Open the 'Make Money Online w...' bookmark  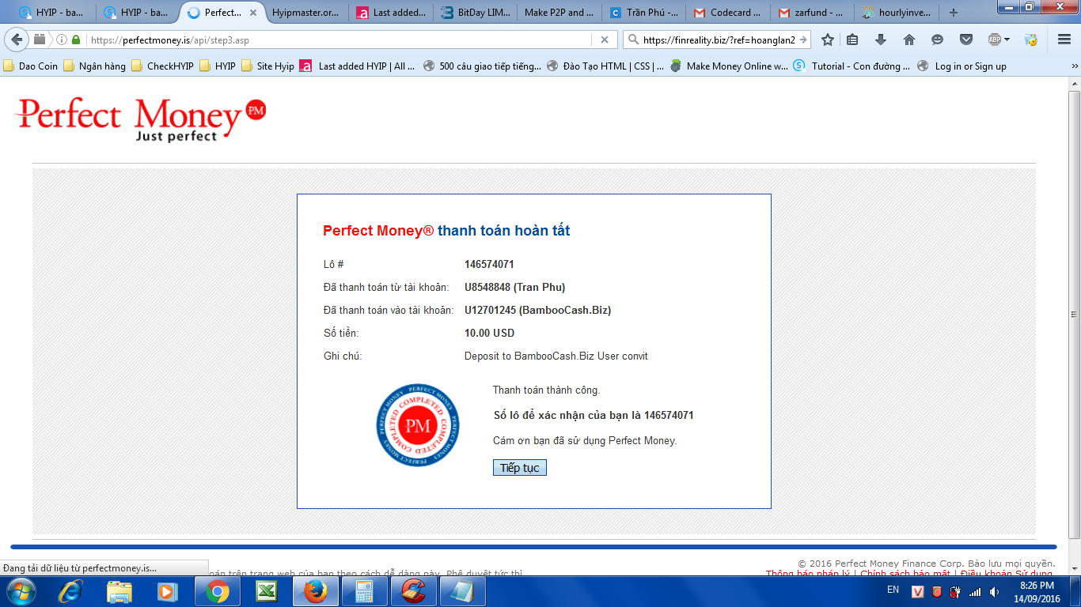pos(729,66)
